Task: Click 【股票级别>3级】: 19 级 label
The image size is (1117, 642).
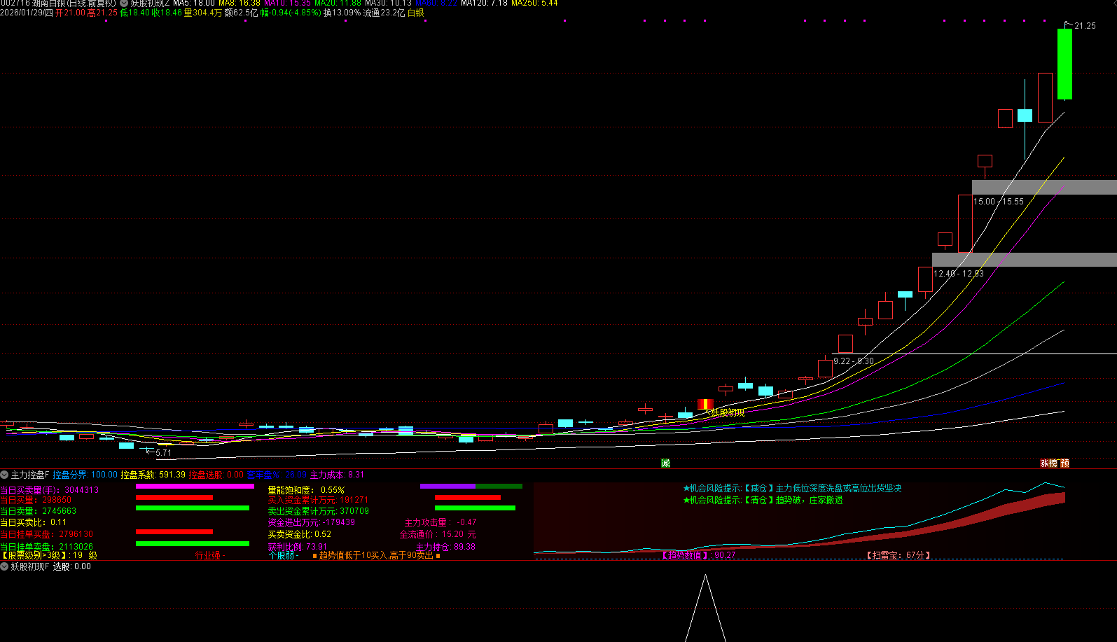Action: pos(49,555)
